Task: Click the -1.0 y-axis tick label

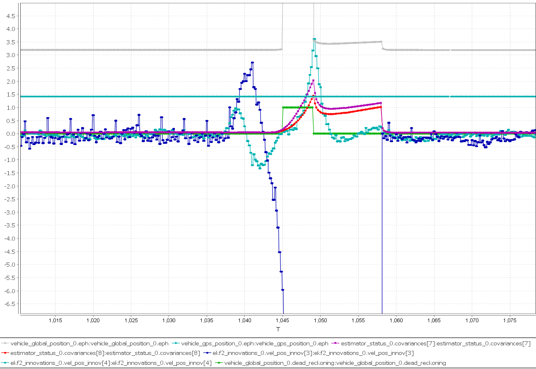Action: (10, 160)
